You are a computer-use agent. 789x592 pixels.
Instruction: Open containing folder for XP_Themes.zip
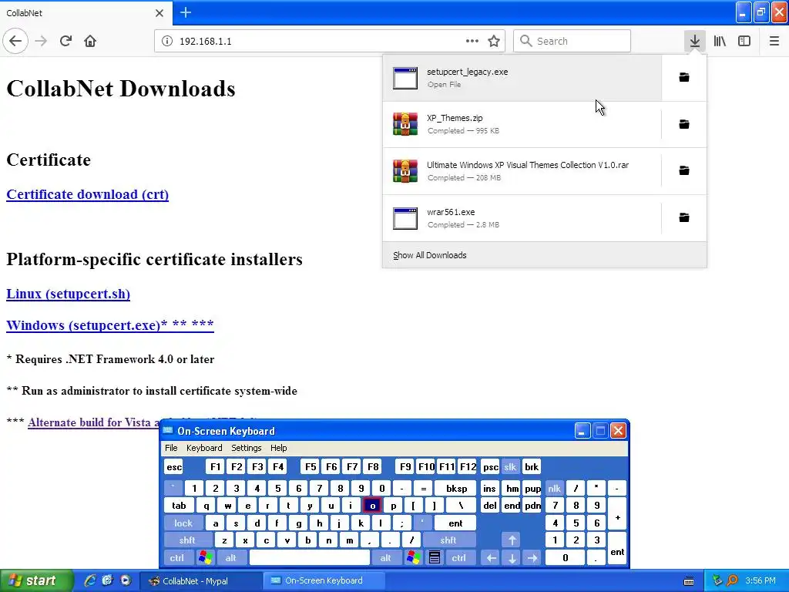(x=684, y=124)
